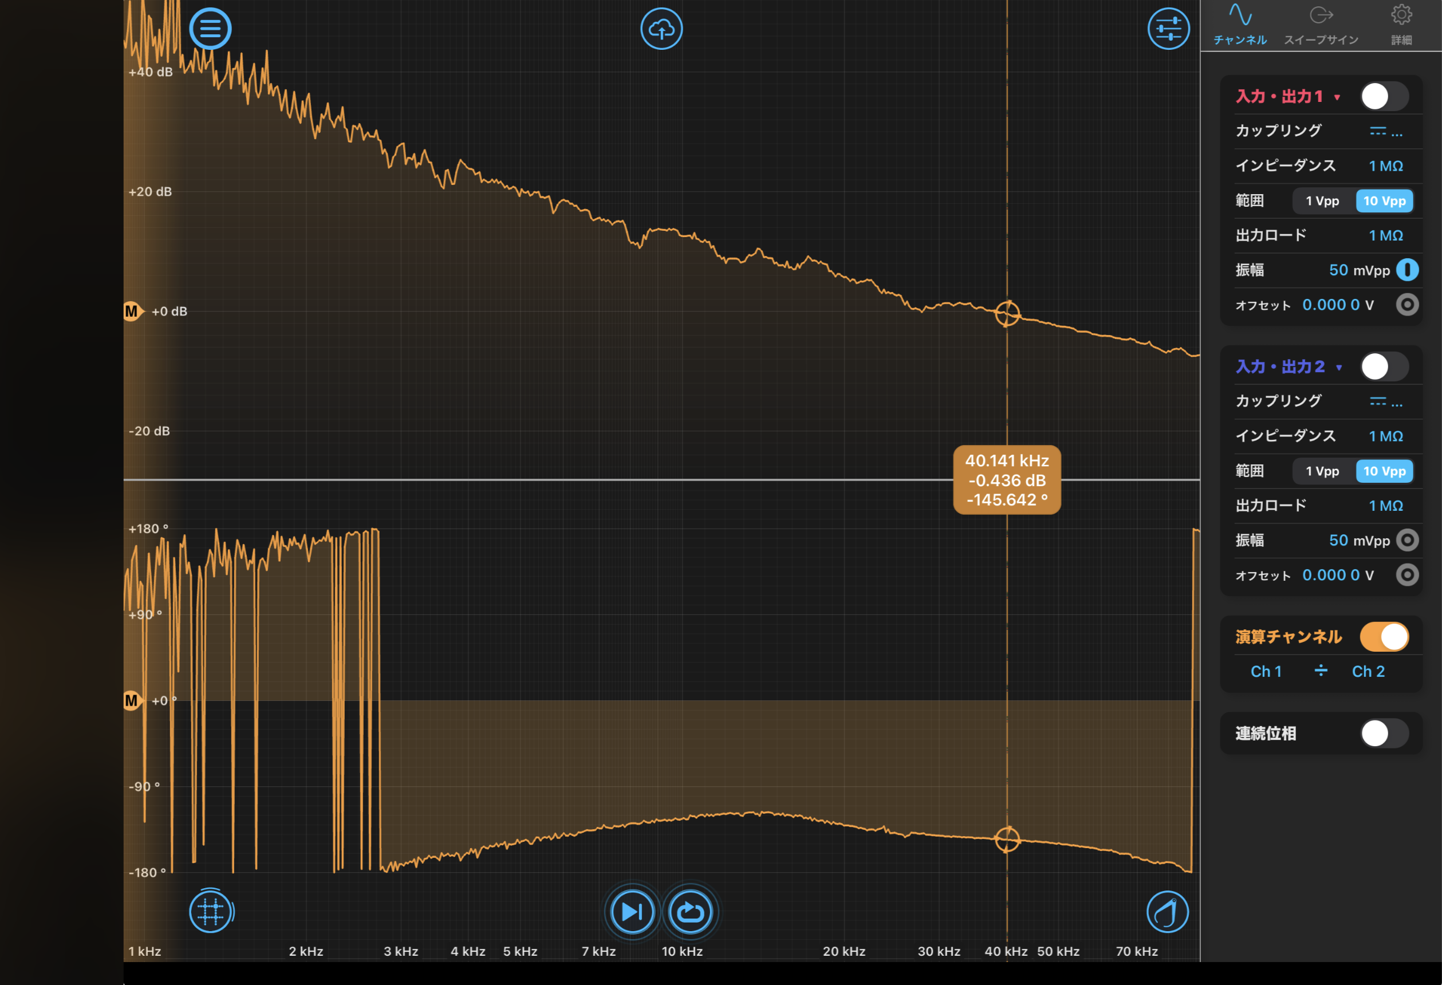Tap the continuous sweep loop button

coord(690,912)
